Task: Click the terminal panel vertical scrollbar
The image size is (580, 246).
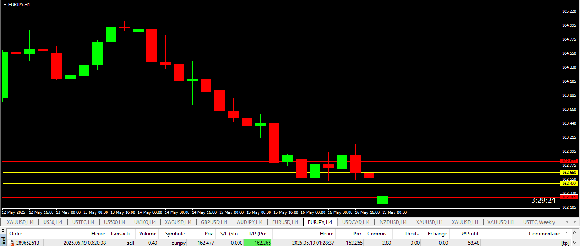Action: coord(575,238)
